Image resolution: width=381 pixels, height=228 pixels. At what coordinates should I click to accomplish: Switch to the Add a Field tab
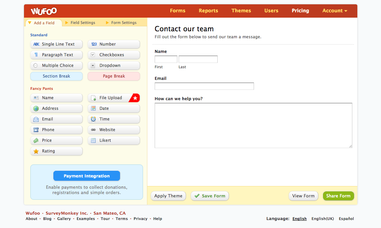coord(44,23)
